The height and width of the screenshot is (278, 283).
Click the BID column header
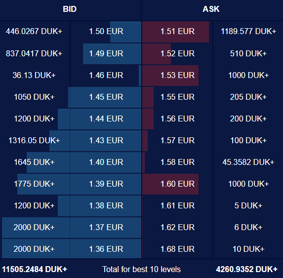click(70, 9)
